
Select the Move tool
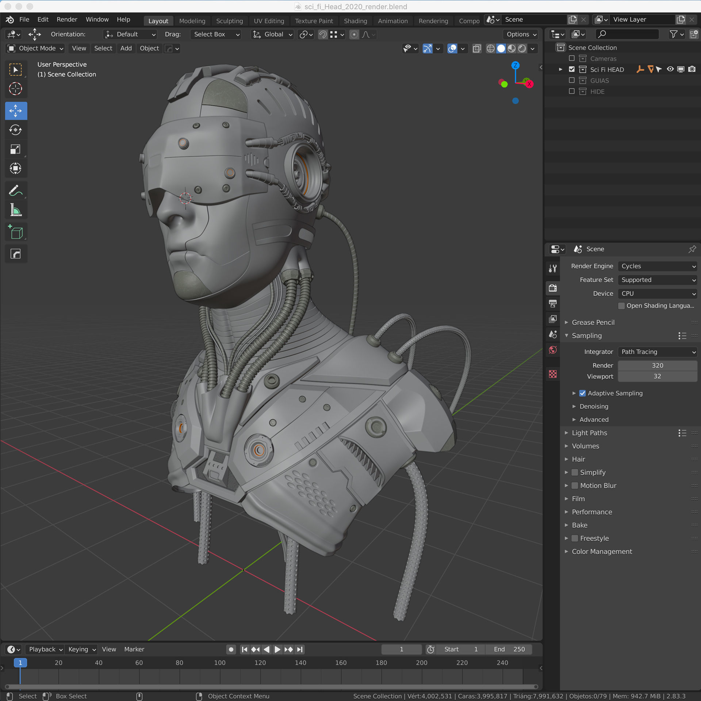coord(16,111)
